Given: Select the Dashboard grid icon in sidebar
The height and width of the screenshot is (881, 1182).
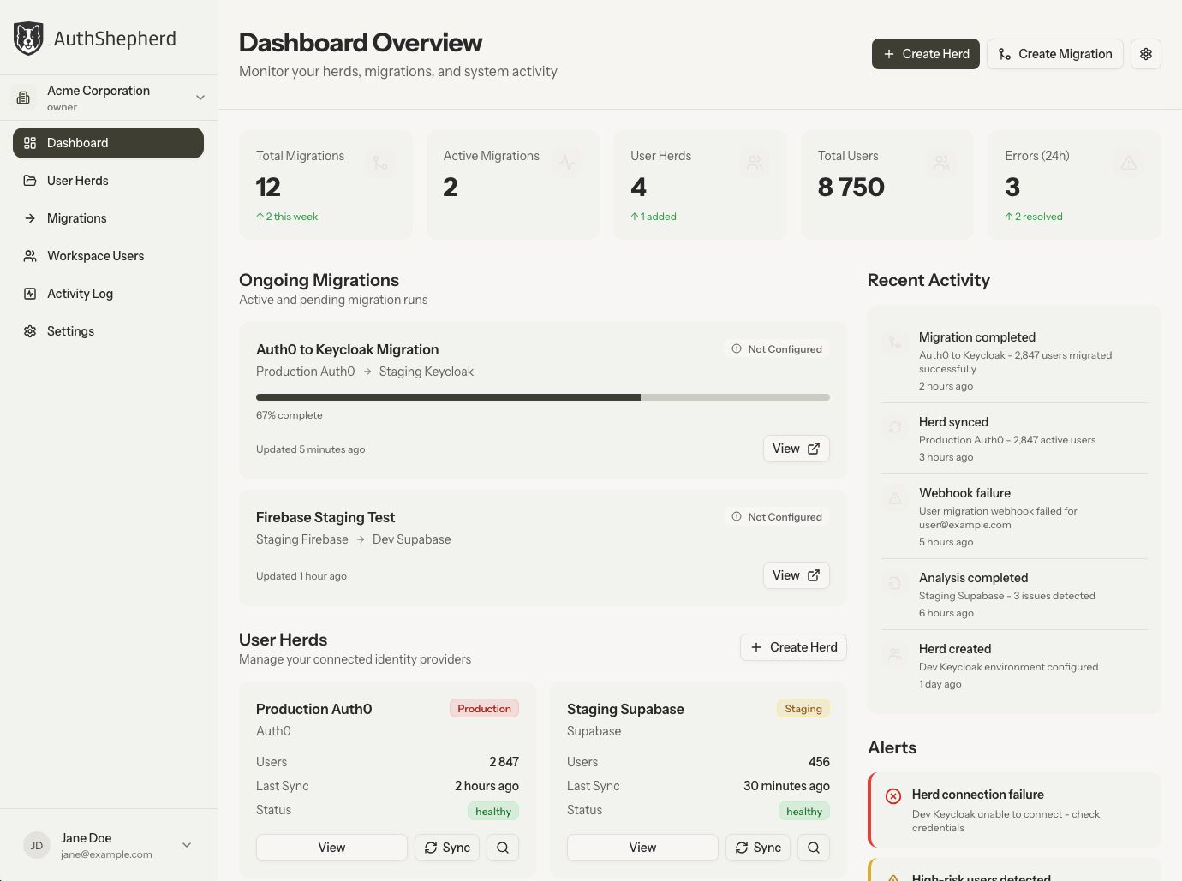Looking at the screenshot, I should point(30,142).
